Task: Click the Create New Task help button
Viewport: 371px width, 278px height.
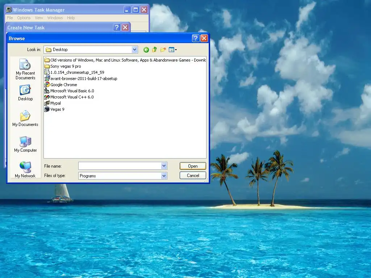Action: 117,28
